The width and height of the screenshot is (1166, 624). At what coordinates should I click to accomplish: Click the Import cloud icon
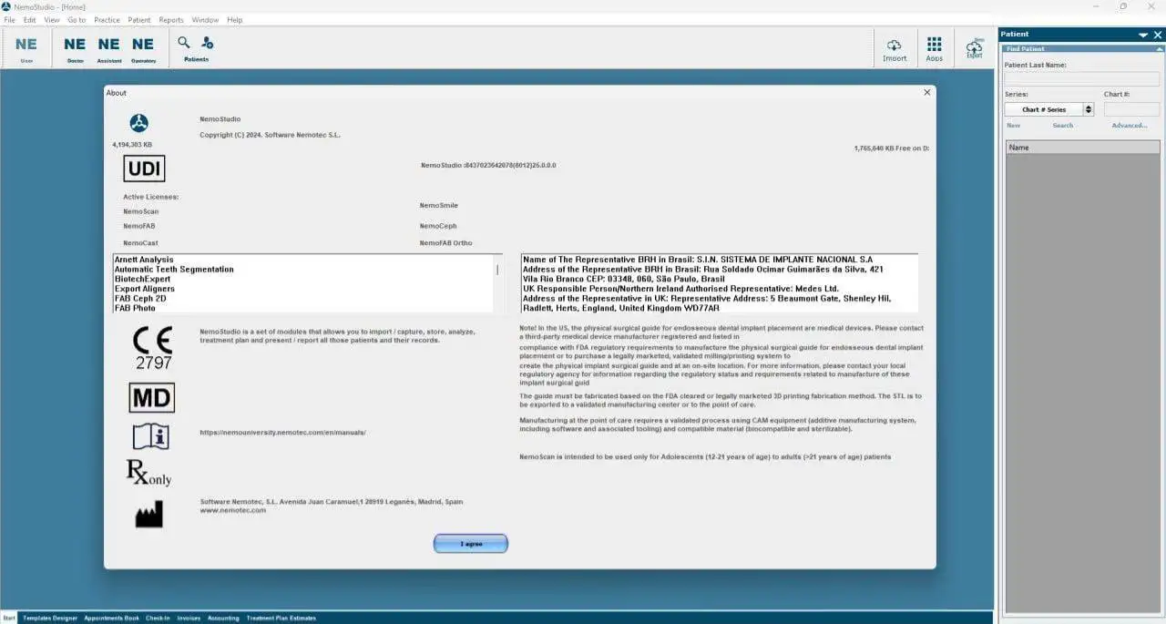tap(895, 45)
